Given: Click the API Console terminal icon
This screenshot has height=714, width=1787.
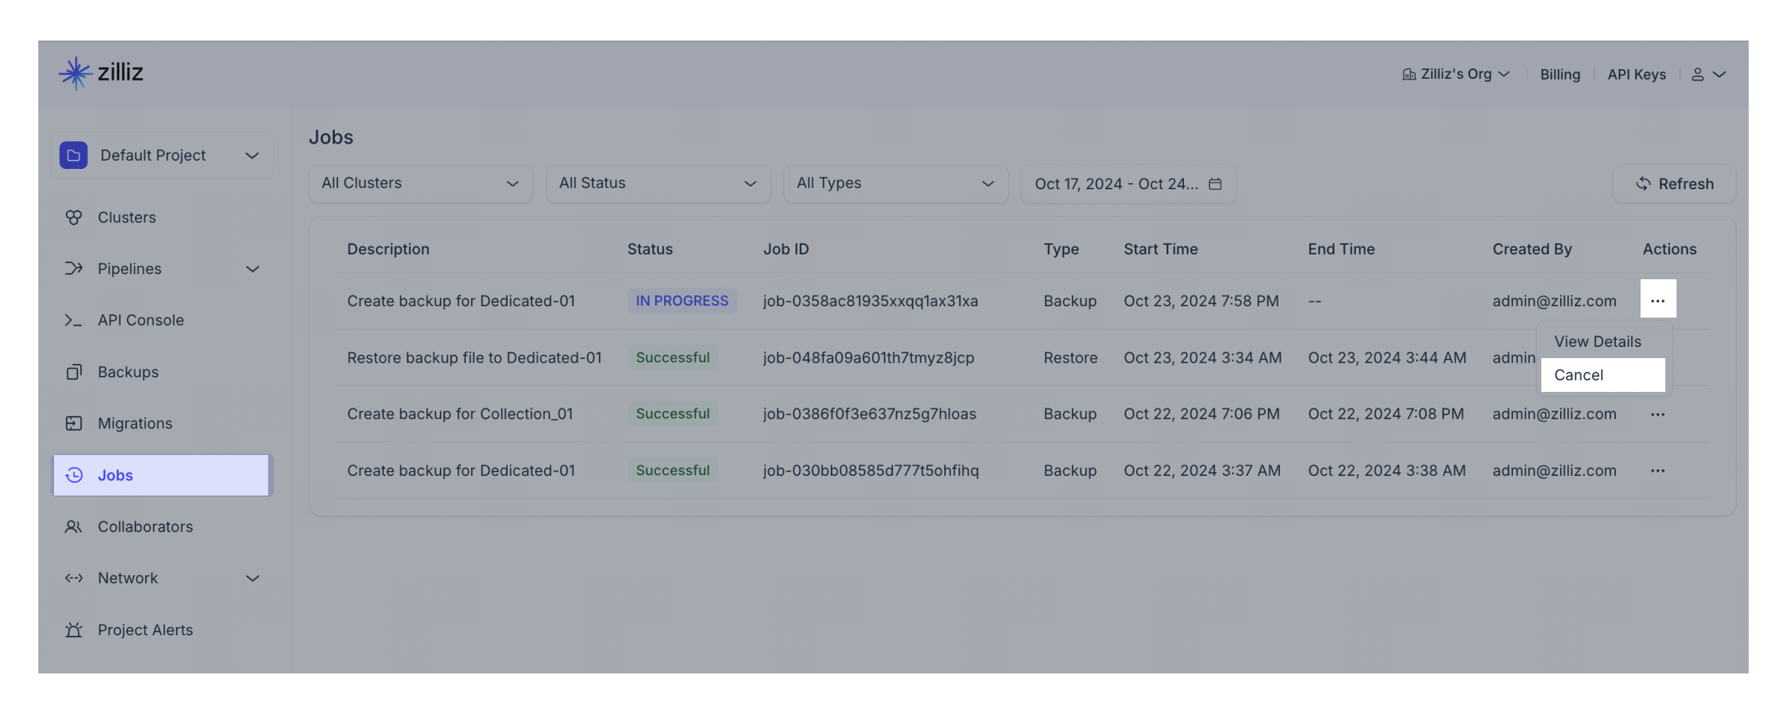Looking at the screenshot, I should [74, 321].
